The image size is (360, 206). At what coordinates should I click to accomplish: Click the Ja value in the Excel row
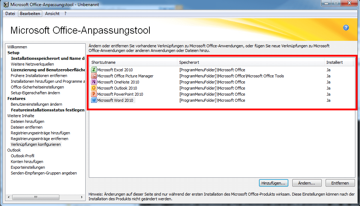click(x=328, y=70)
